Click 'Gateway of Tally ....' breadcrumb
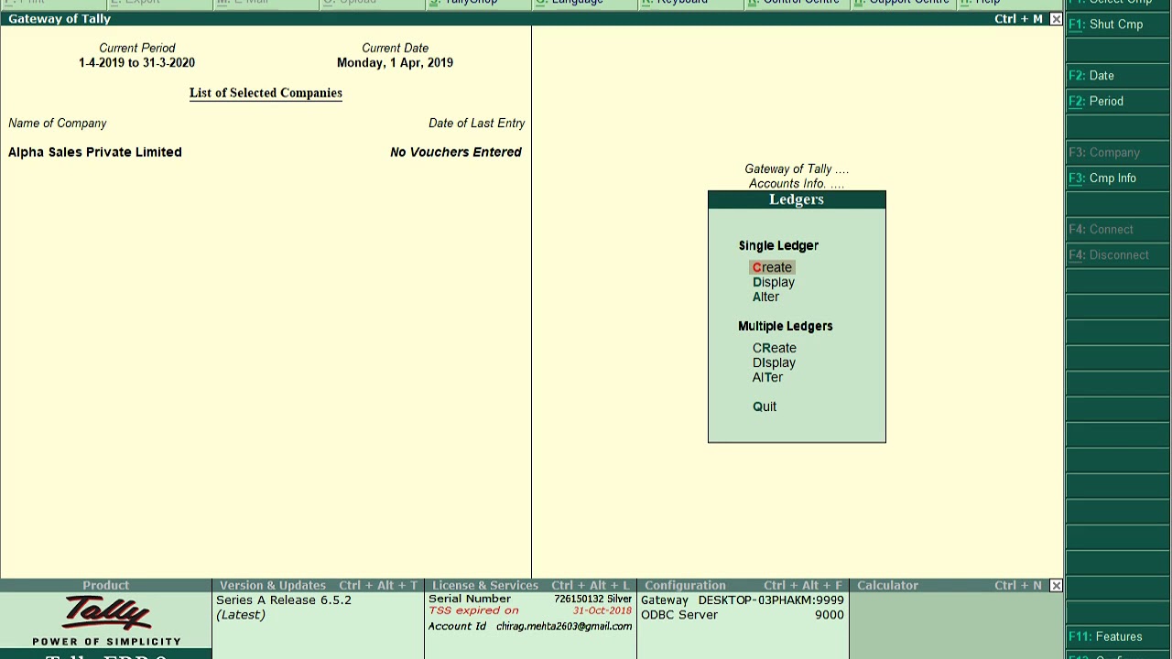This screenshot has height=659, width=1172. click(797, 168)
